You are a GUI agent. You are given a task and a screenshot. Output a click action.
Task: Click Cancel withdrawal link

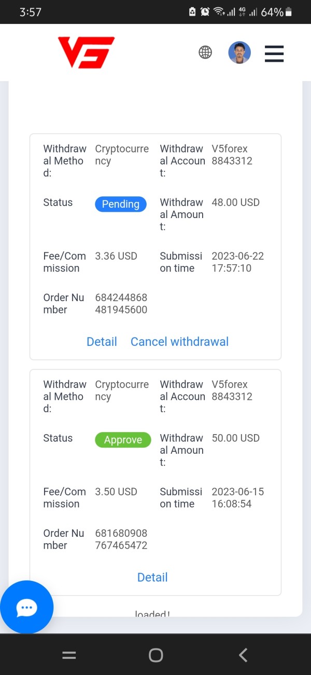[179, 342]
